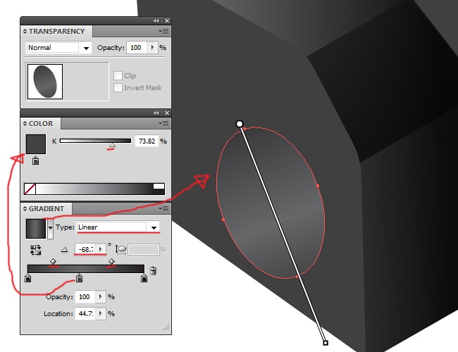
Task: Collapse the Color panel to icons
Action: tap(156, 113)
